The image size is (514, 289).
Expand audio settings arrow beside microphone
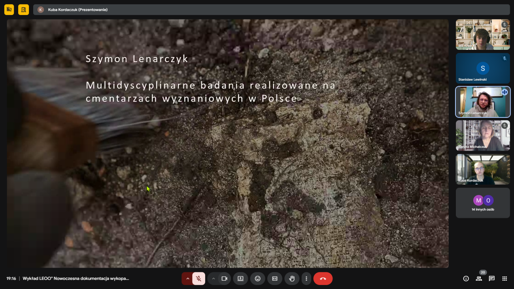tap(187, 279)
